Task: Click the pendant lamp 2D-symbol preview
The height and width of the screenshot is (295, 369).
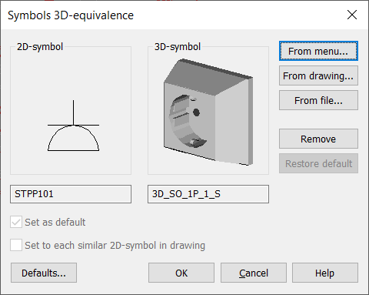Action: 73,126
